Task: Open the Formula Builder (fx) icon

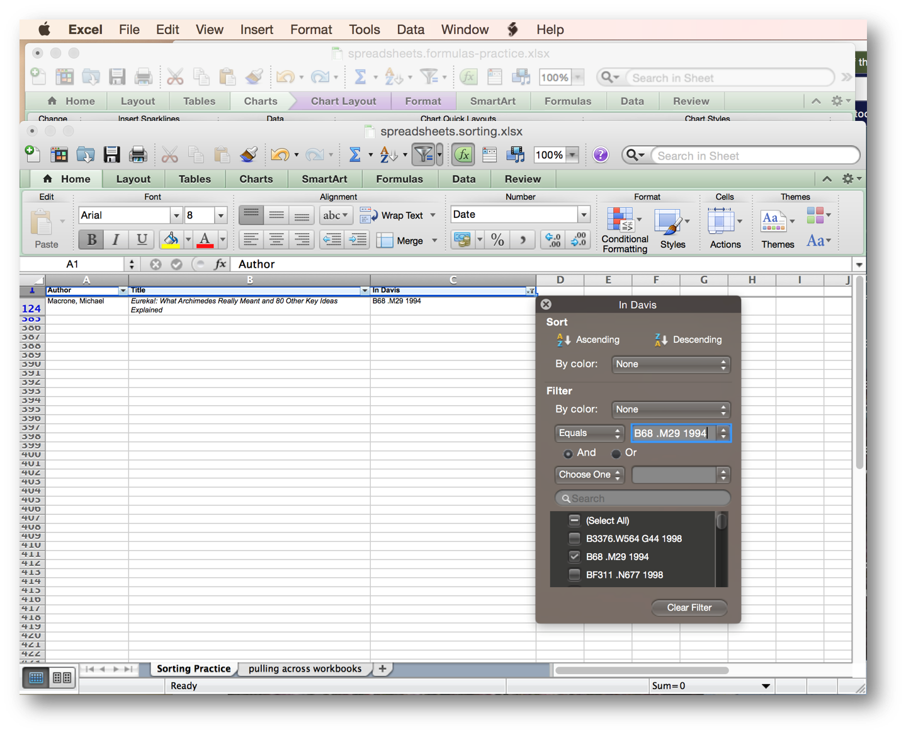Action: click(x=463, y=154)
